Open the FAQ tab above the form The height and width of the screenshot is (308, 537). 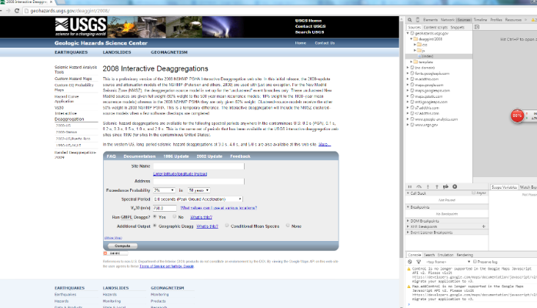(x=111, y=156)
